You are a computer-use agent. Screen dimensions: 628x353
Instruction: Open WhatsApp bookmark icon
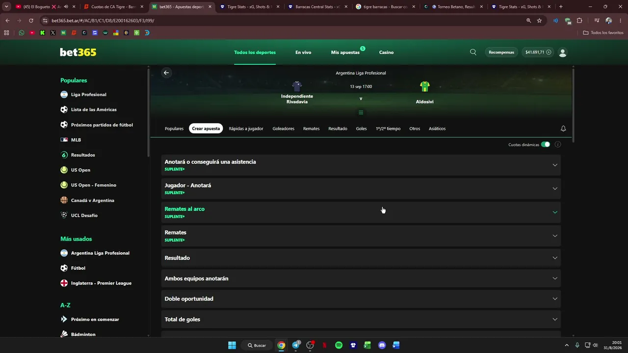point(22,33)
